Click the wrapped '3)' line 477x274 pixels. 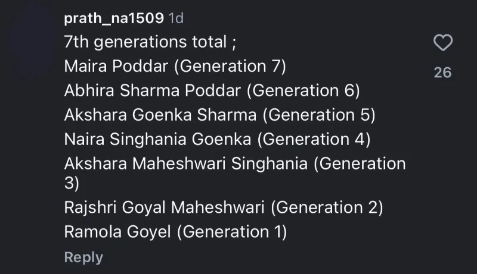pyautogui.click(x=72, y=184)
